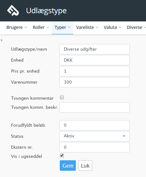Click into the Pris pr. enhed field
Viewport: 146px width, 177px height.
point(94,71)
